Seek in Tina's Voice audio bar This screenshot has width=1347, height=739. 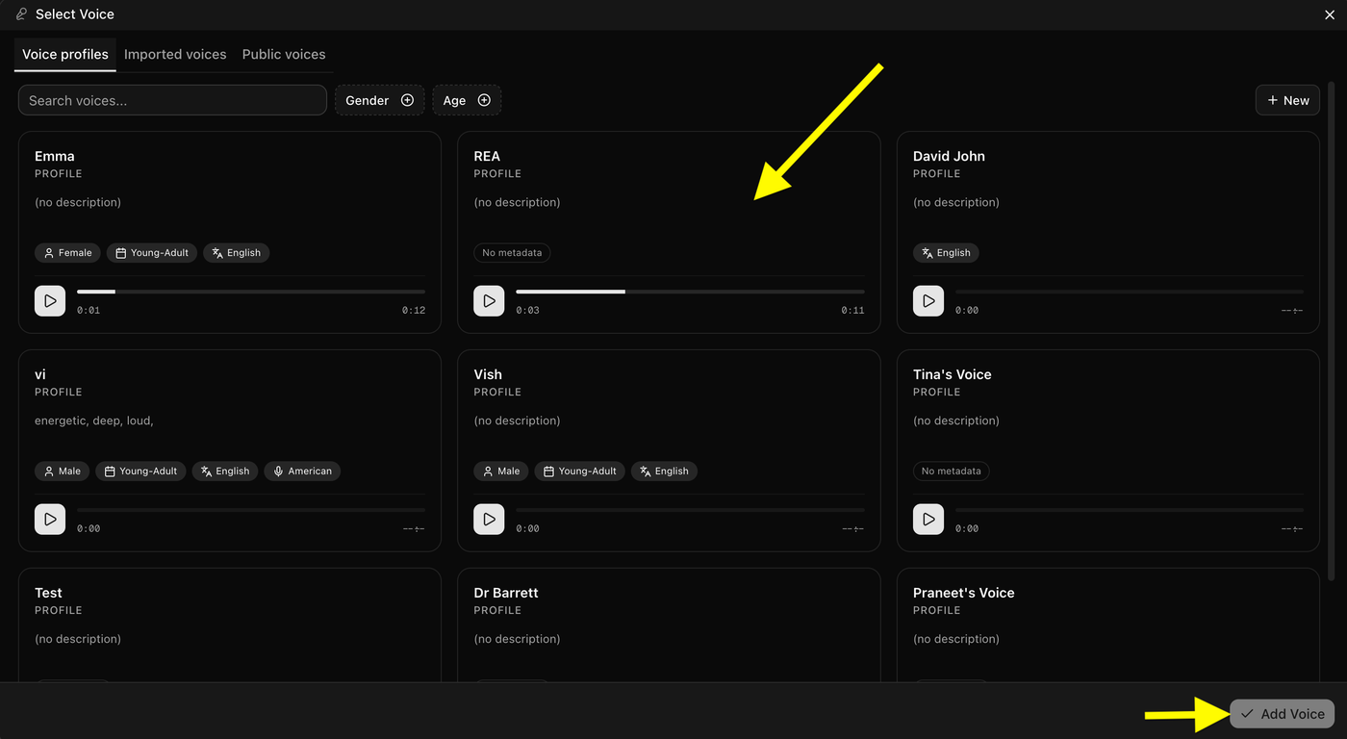tap(1130, 510)
